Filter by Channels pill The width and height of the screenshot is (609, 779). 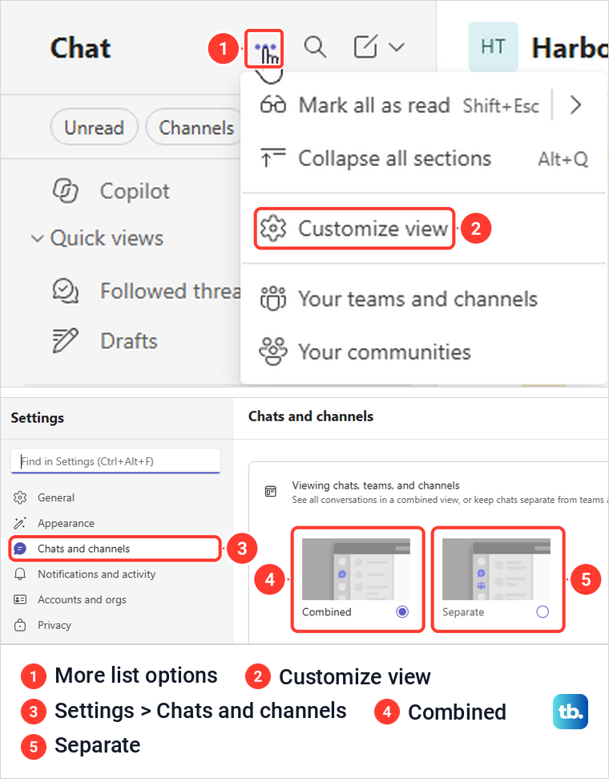[196, 128]
